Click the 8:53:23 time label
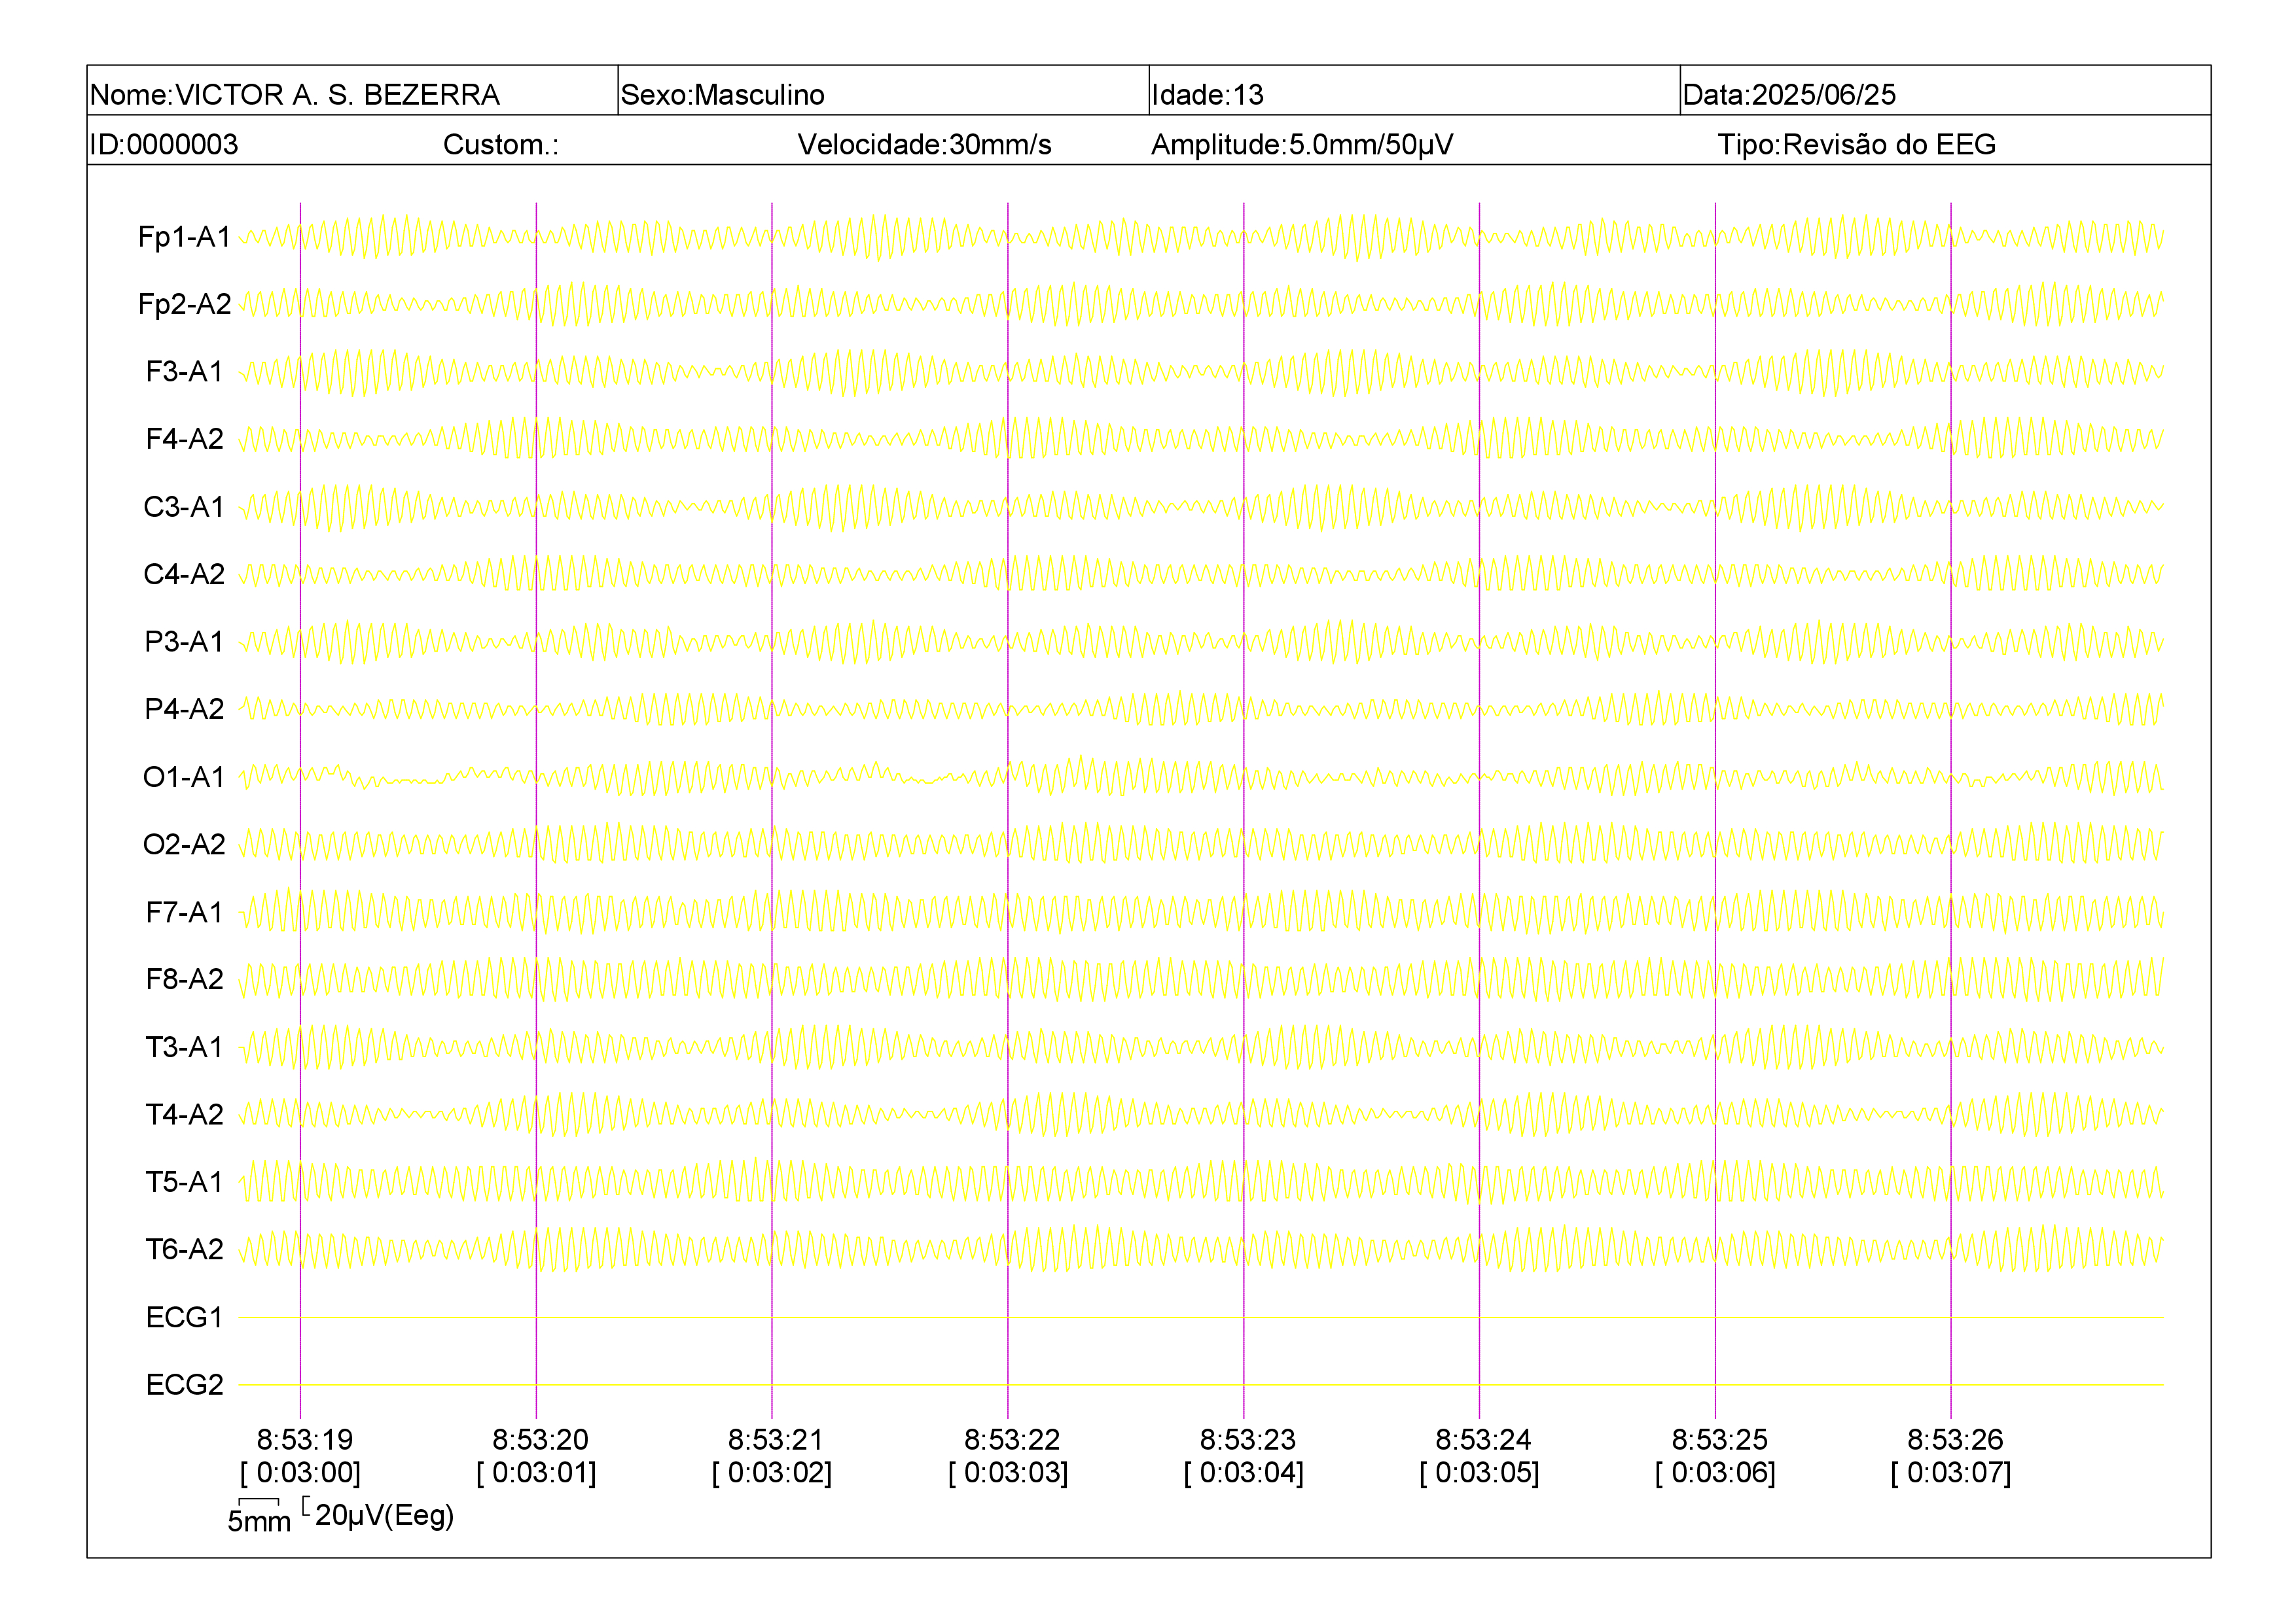 tap(1247, 1440)
